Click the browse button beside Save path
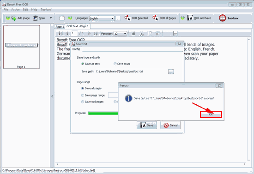254x174 pixels. click(x=171, y=72)
